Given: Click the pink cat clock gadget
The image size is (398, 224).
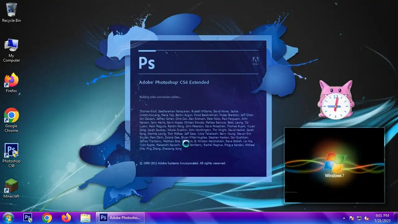Looking at the screenshot, I should tap(336, 100).
